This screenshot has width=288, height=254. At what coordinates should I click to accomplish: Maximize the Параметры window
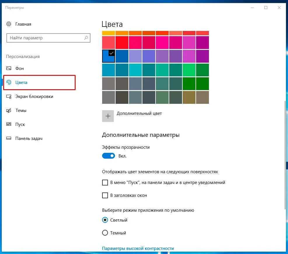coord(266,8)
